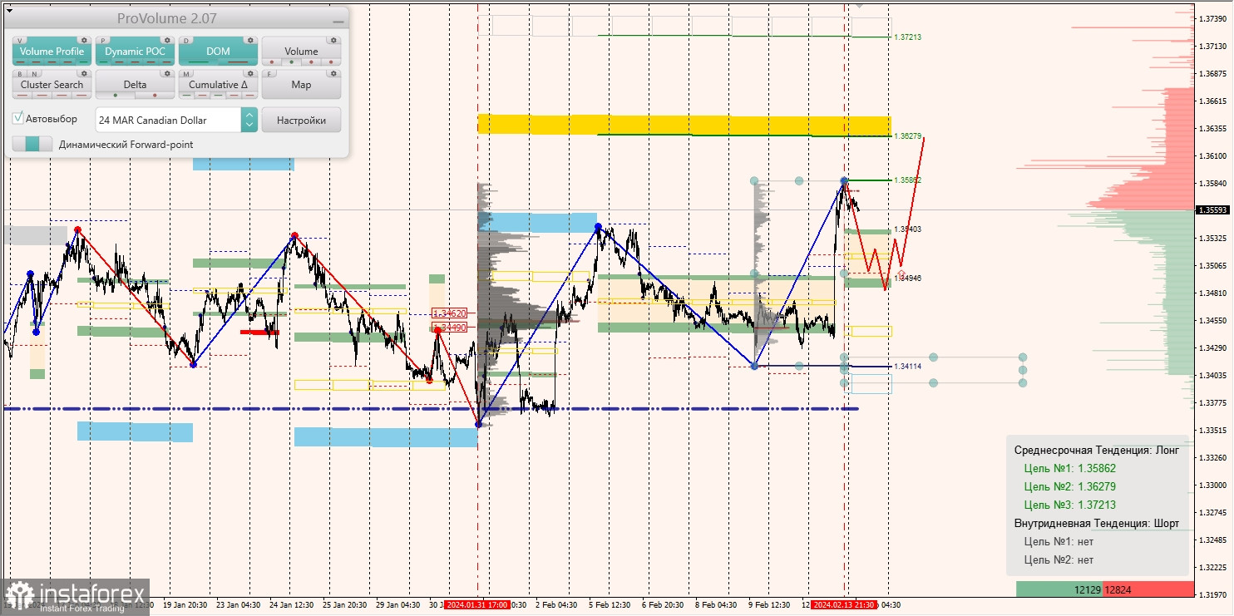
Task: Toggle the DOM indicator
Action: 218,52
